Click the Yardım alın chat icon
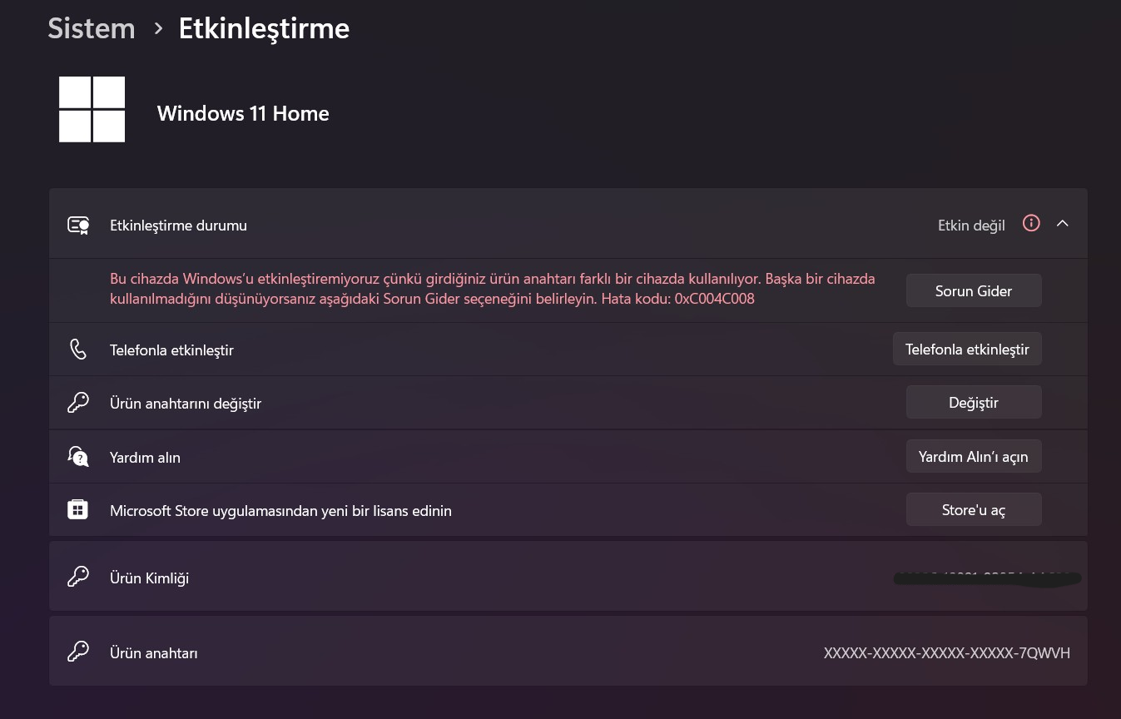The image size is (1121, 719). point(78,457)
